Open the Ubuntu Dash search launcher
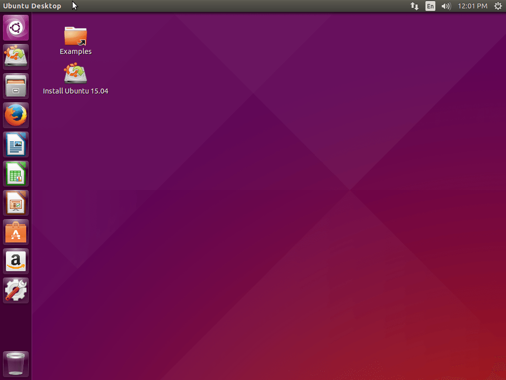This screenshot has width=506, height=380. pyautogui.click(x=16, y=28)
